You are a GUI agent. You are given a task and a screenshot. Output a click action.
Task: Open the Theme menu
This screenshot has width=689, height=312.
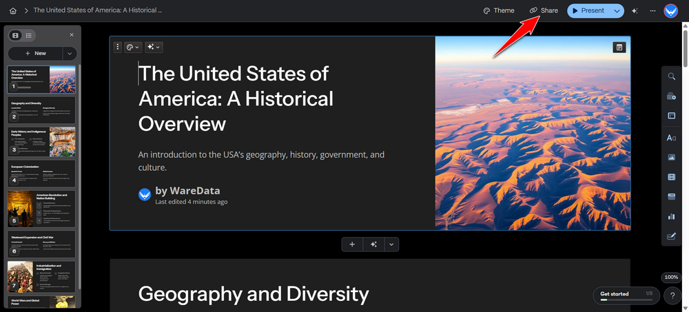[x=499, y=10]
